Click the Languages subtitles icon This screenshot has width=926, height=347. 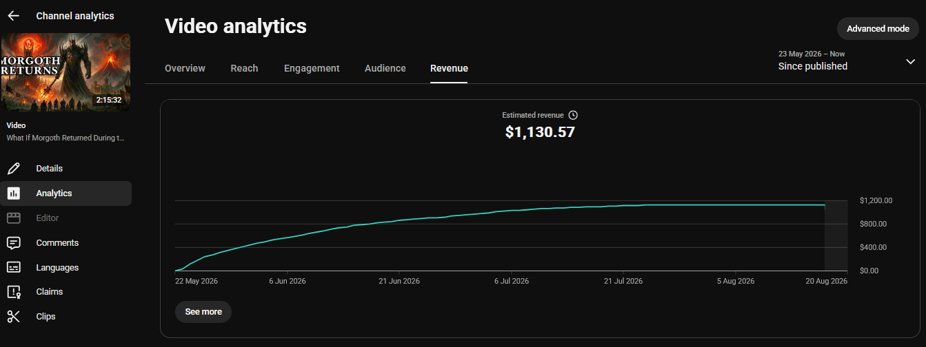click(x=14, y=268)
